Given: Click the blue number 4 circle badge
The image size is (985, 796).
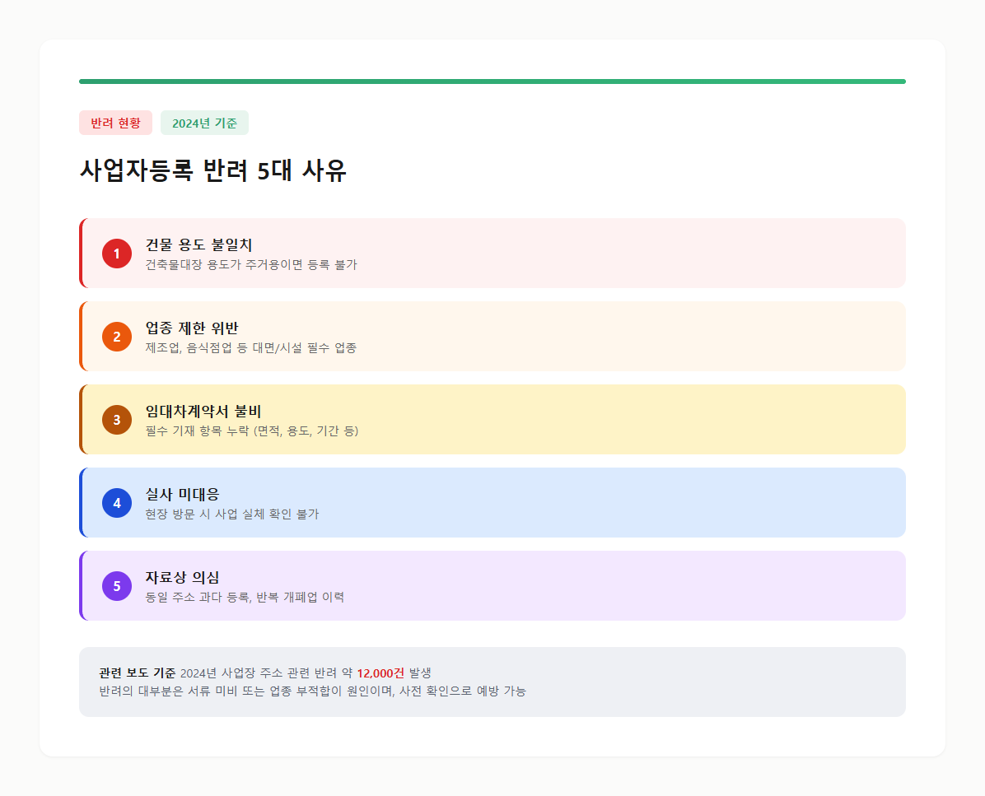Looking at the screenshot, I should click(117, 503).
